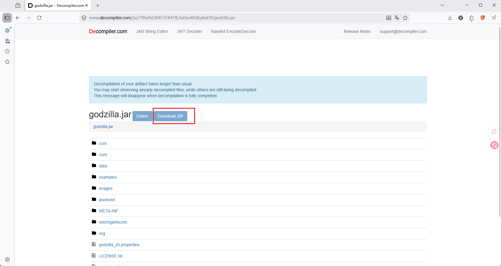Open the com folder
501x266 pixels.
(x=103, y=143)
